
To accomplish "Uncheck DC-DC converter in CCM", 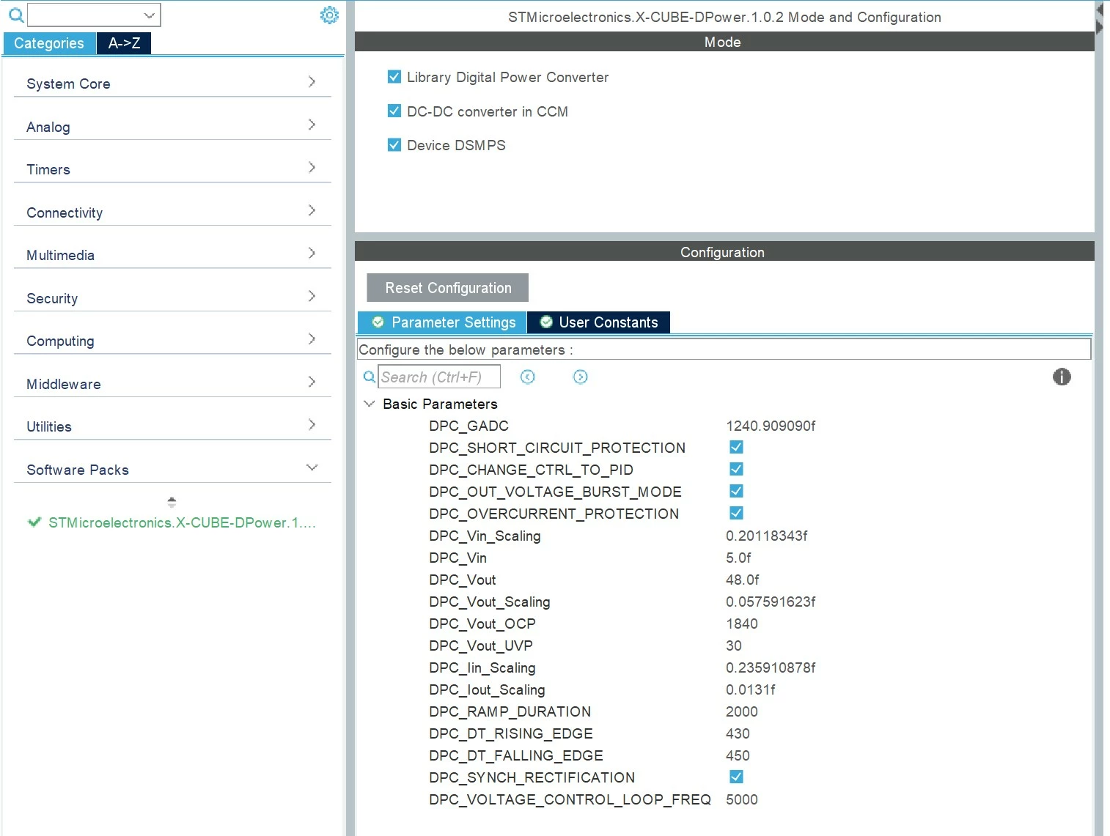I will [394, 111].
